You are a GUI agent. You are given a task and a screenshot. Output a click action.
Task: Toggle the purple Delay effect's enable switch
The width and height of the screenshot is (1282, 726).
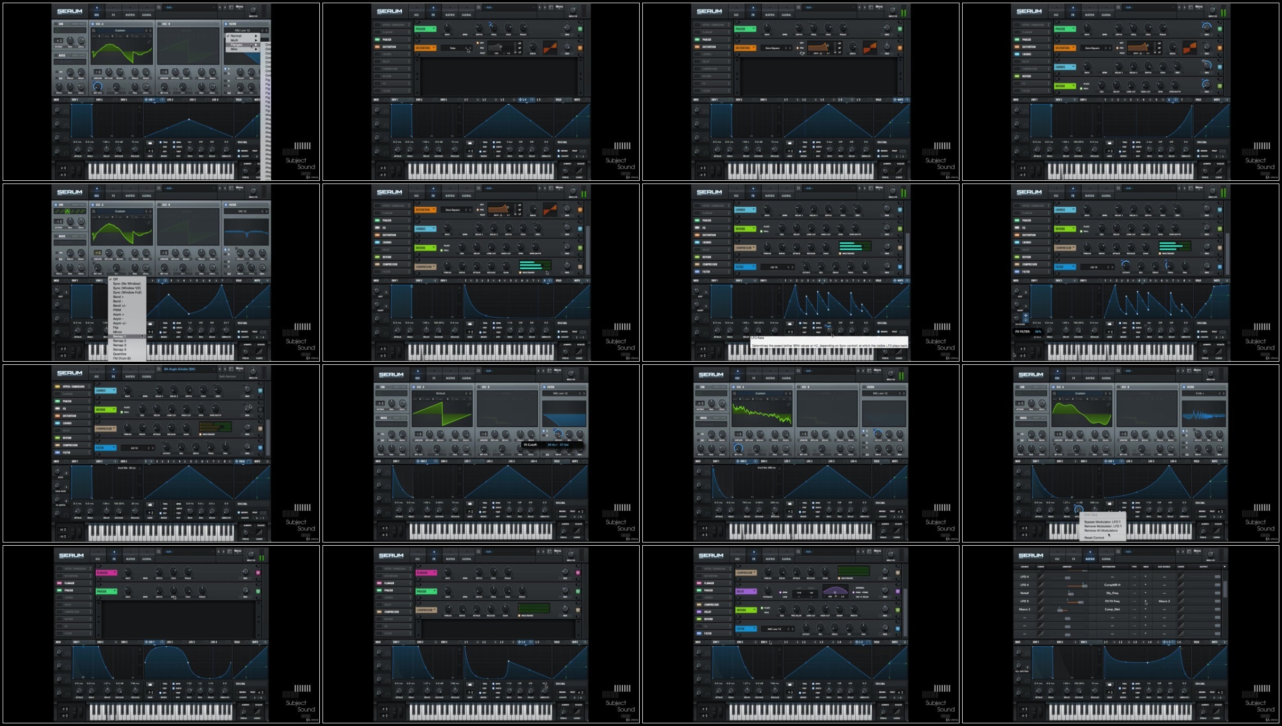tap(898, 591)
